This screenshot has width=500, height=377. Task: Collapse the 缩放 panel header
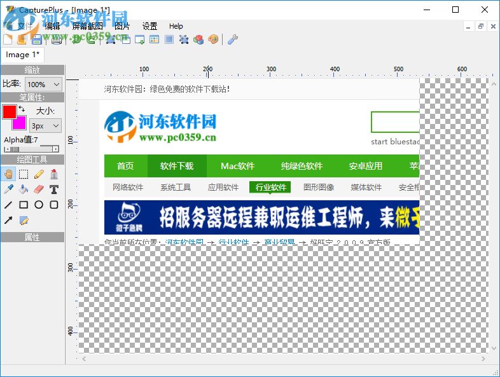tap(32, 70)
